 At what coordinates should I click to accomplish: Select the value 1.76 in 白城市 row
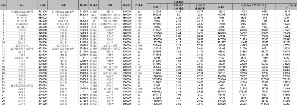[x=178, y=55]
